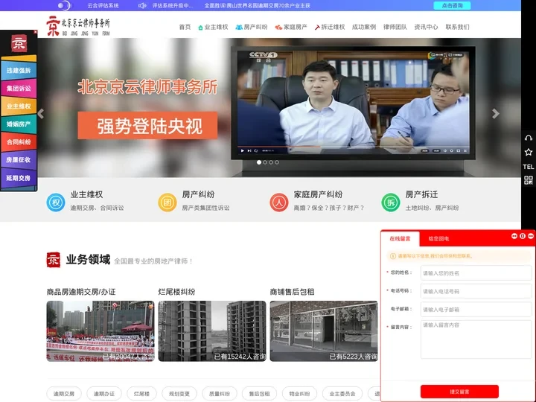Click the 京 seal beside 业务领域 heading
536x402 pixels.
(54, 260)
